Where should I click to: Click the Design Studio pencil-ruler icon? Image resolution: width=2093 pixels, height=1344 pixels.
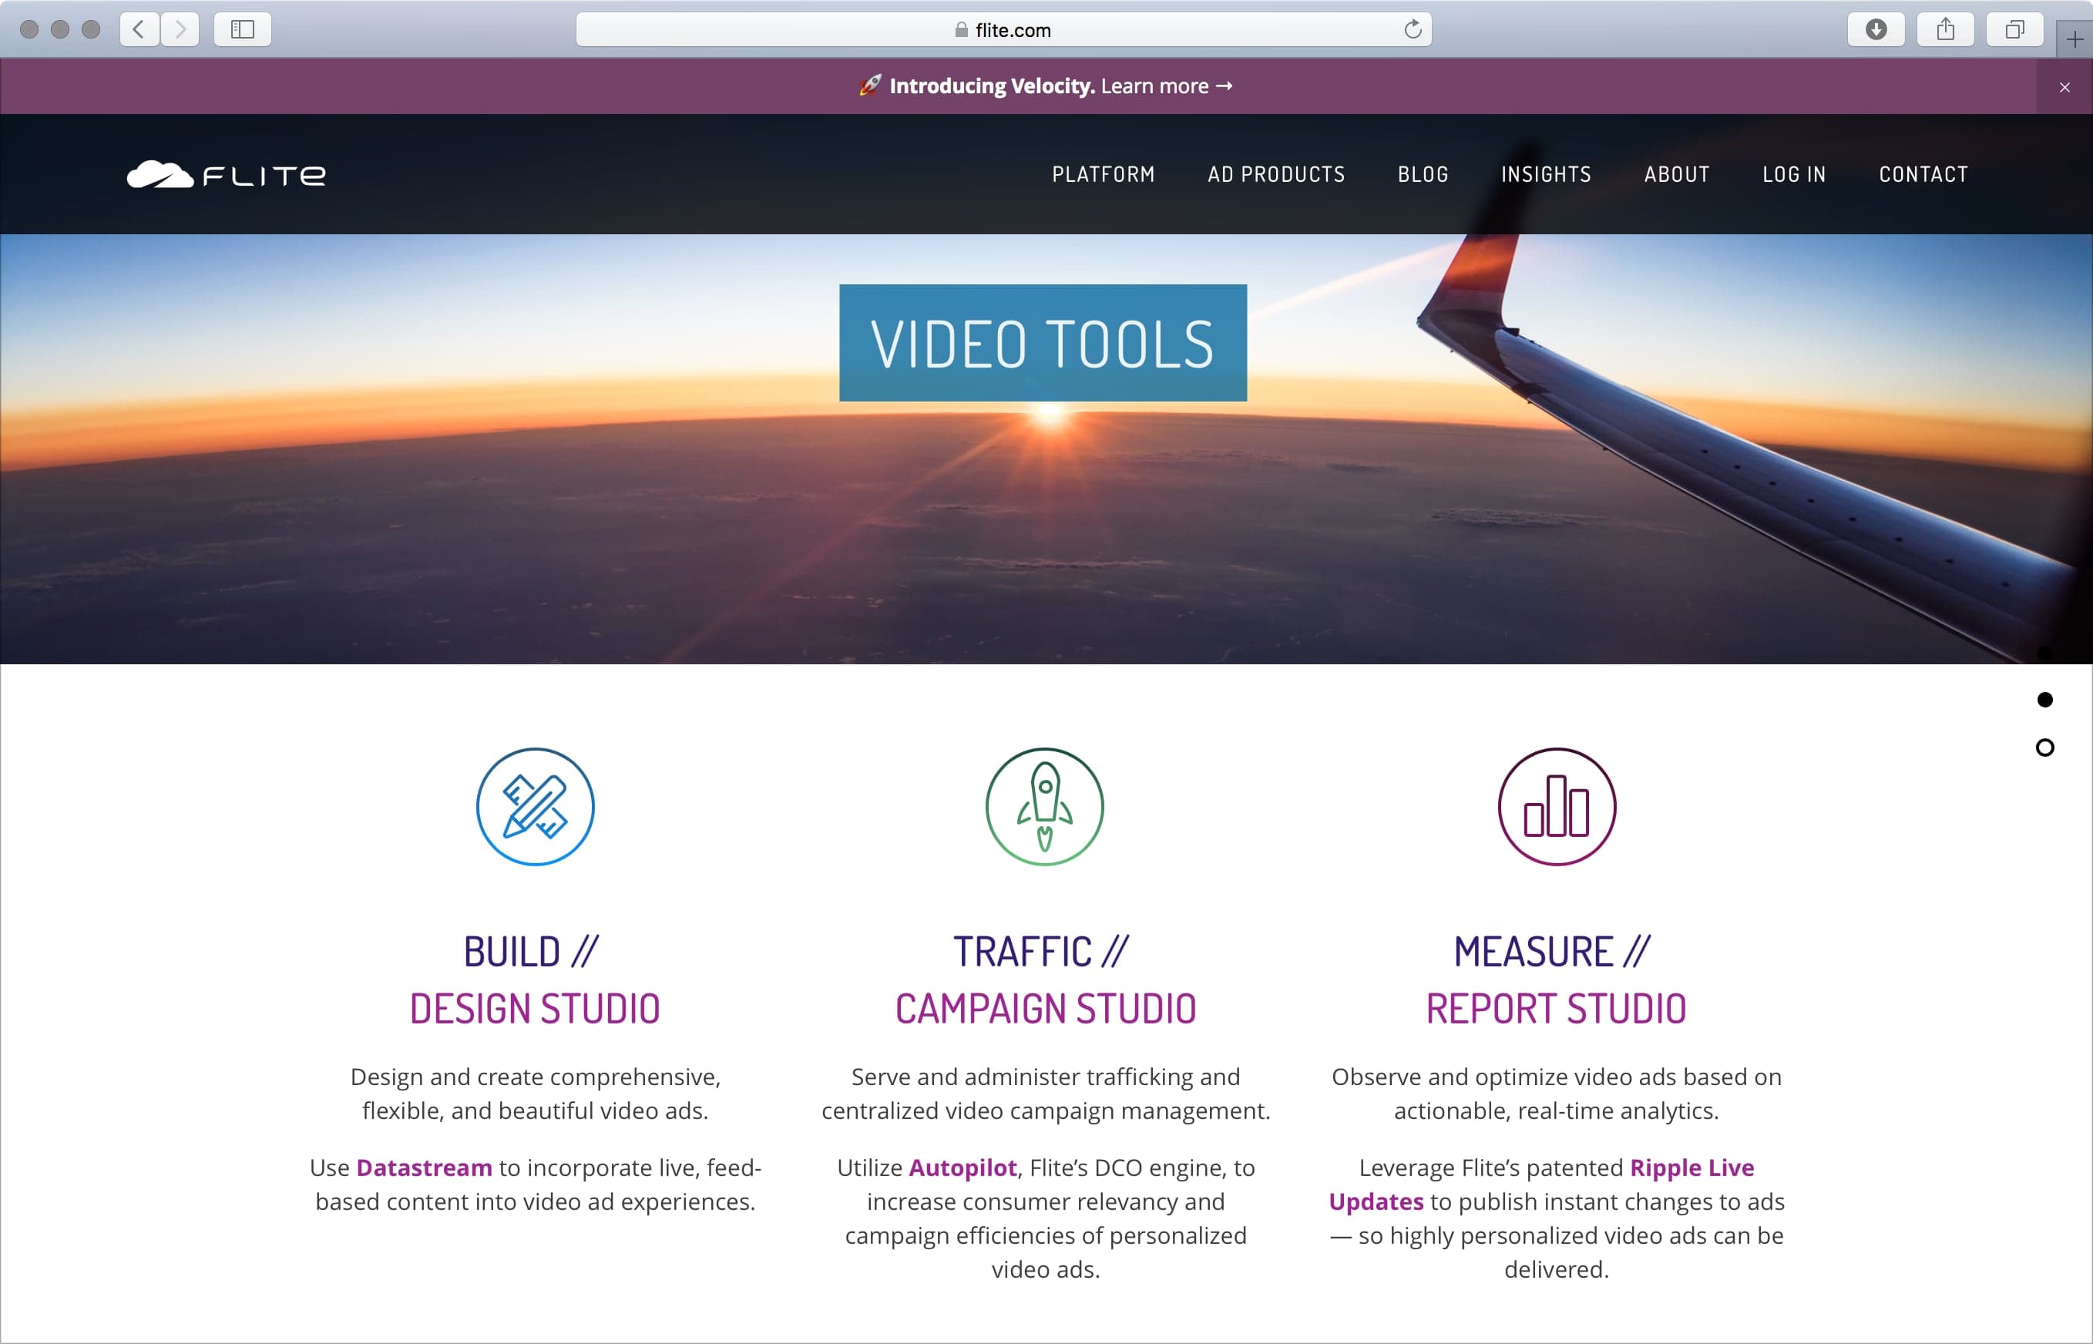point(535,806)
